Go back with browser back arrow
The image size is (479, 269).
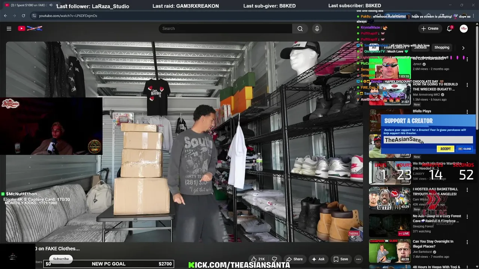tap(5, 16)
